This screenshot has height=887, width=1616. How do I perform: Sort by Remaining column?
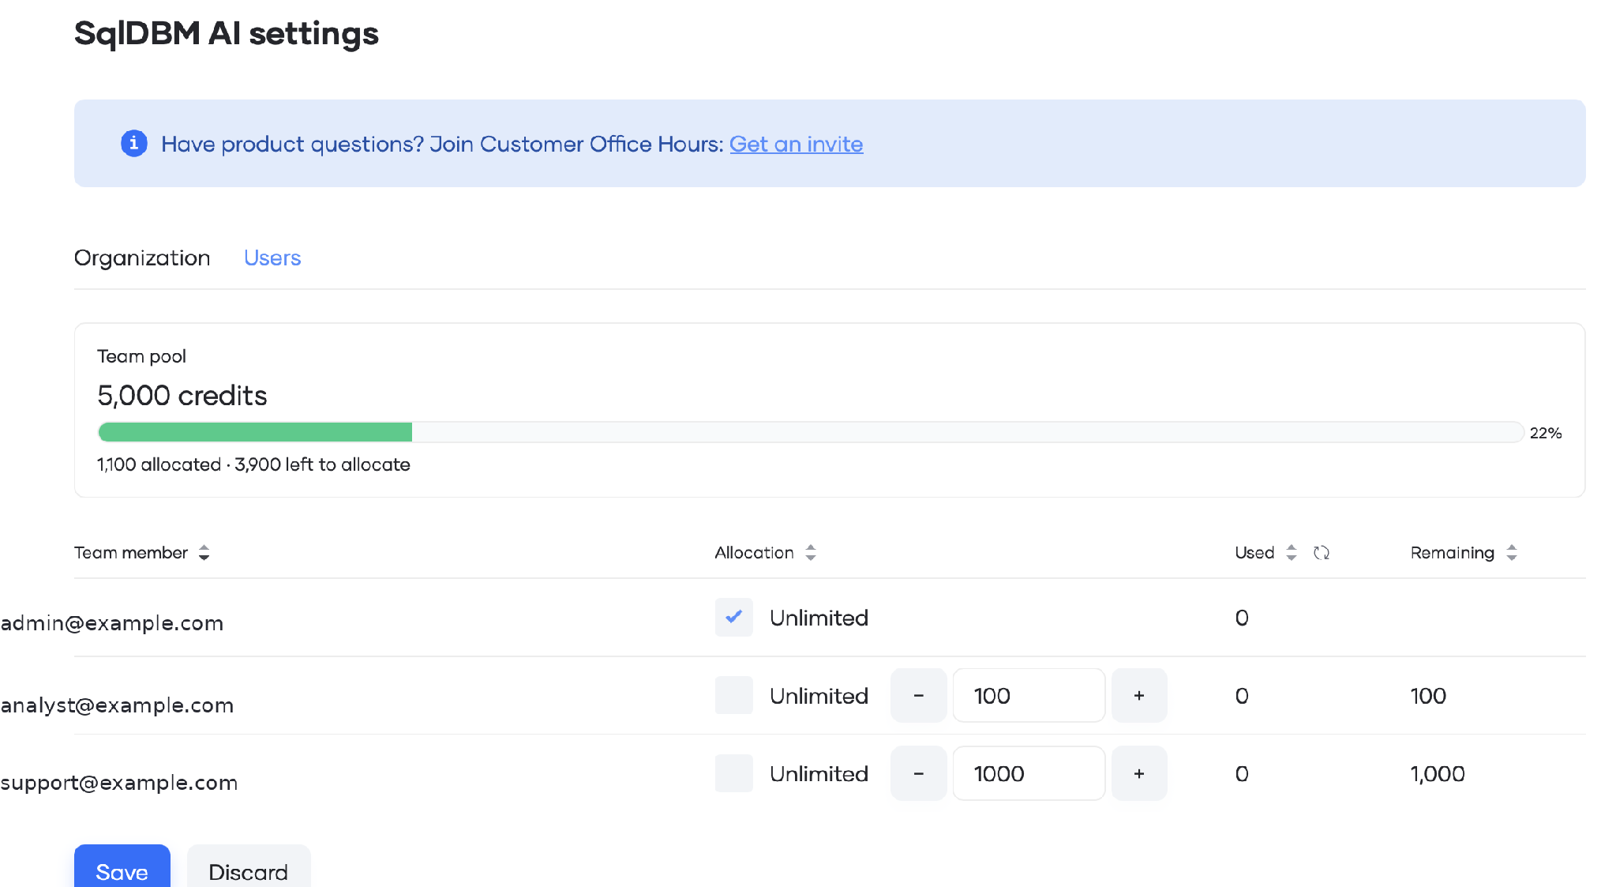click(1512, 553)
